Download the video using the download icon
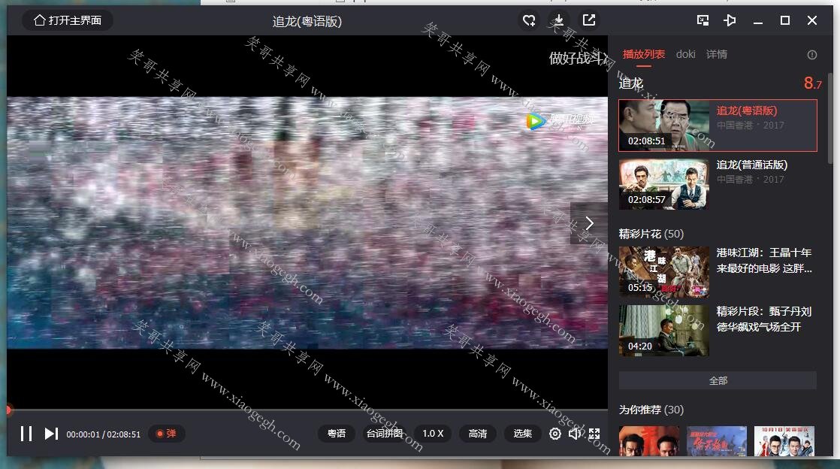The width and height of the screenshot is (840, 469). click(558, 20)
